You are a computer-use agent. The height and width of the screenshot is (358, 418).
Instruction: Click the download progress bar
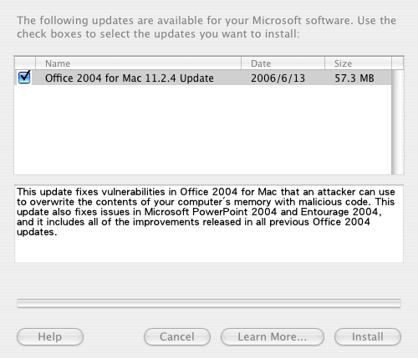(x=209, y=303)
